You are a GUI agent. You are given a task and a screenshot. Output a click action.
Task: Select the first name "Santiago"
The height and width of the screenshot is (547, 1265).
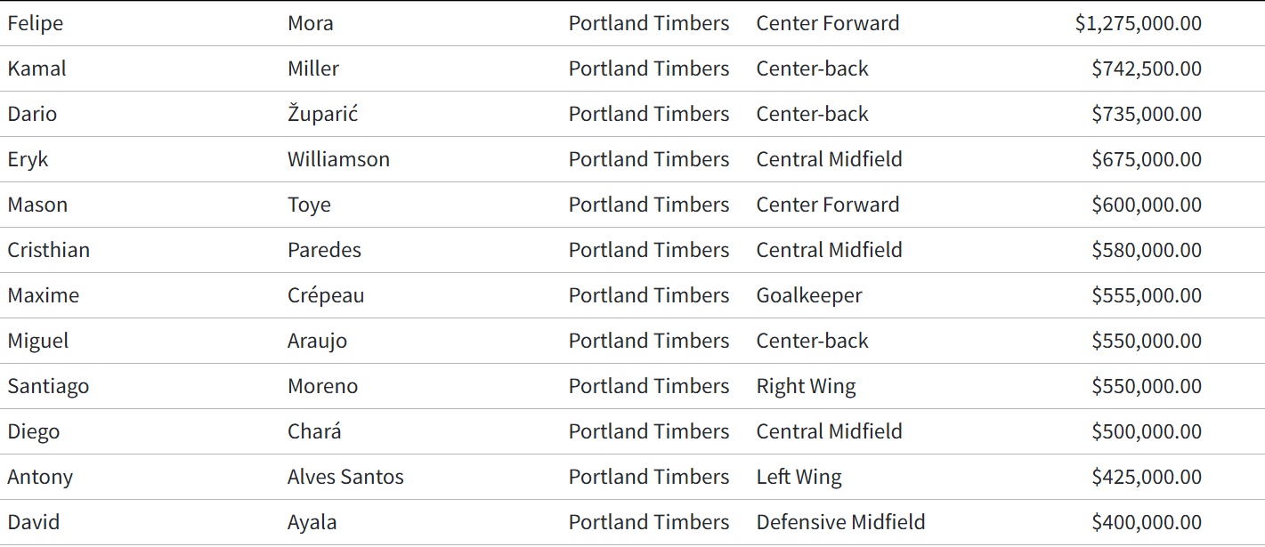(48, 386)
